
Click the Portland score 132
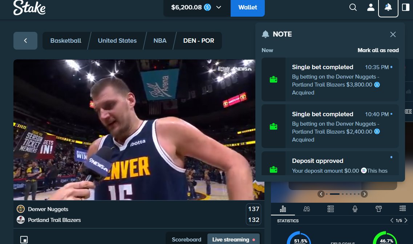click(254, 220)
